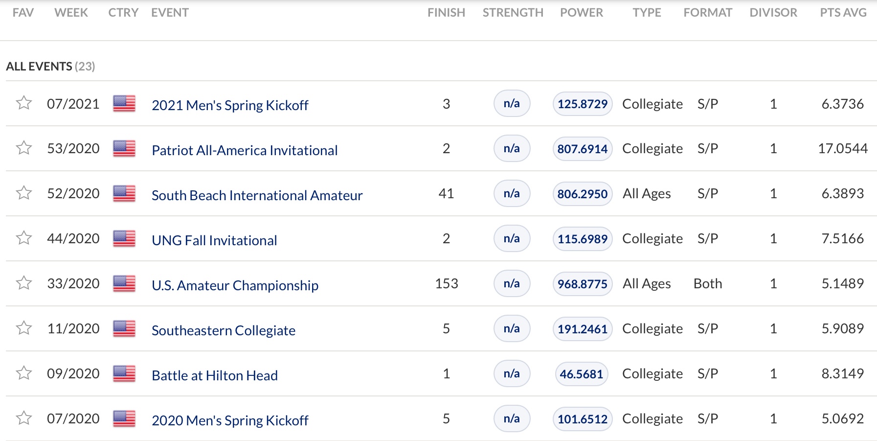Screen dimensions: 877x441
Task: Star the U.S. Amateur Championship row
Action: point(24,283)
